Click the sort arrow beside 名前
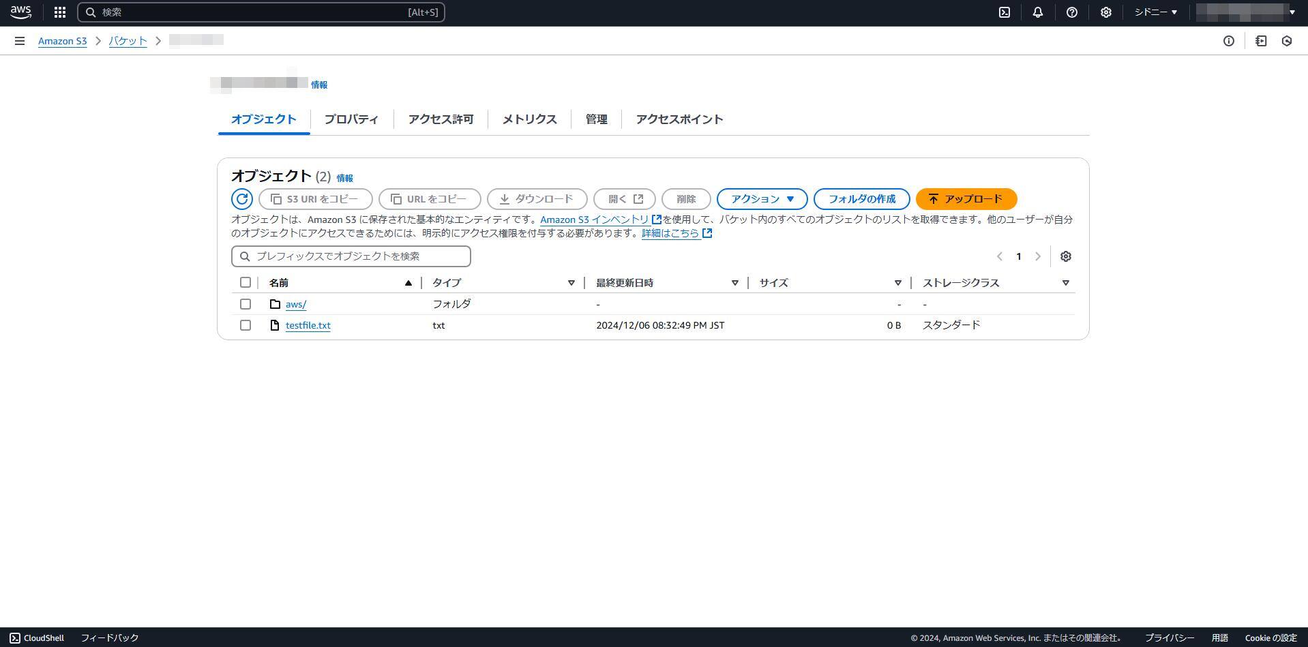This screenshot has width=1308, height=647. (408, 283)
